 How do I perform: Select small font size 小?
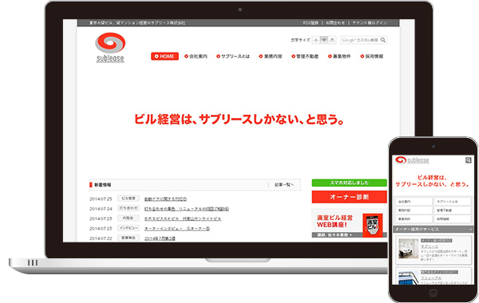(x=316, y=40)
